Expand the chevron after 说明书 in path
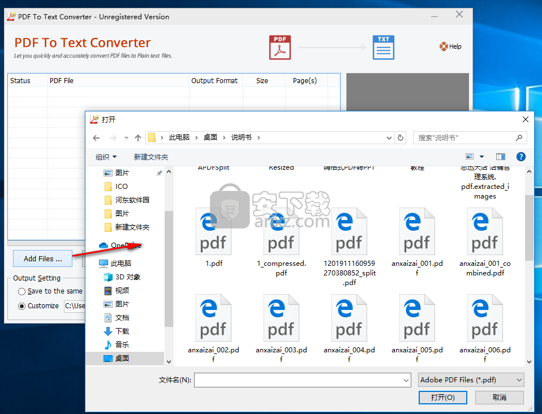The image size is (542, 414). pos(259,137)
